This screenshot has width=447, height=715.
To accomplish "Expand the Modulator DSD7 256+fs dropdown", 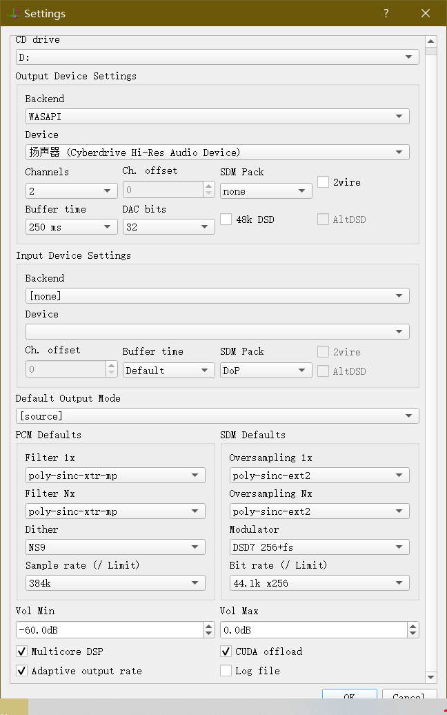I will click(x=319, y=547).
